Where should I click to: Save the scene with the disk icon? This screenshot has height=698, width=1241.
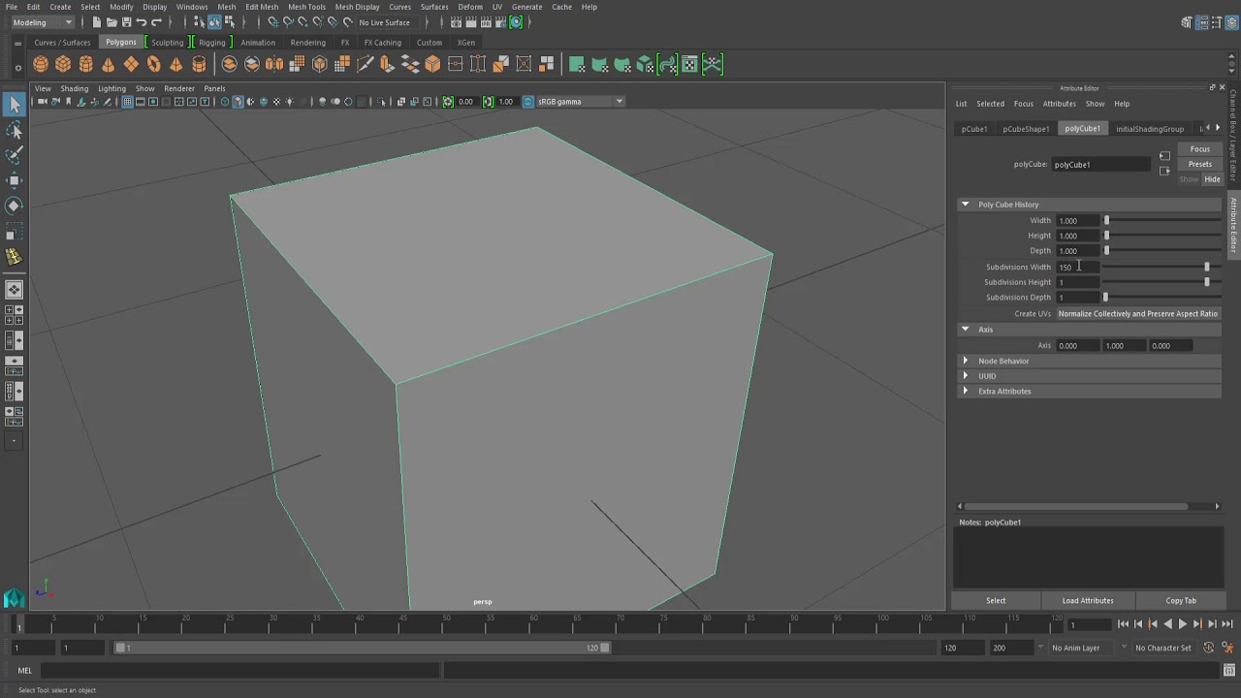point(126,22)
